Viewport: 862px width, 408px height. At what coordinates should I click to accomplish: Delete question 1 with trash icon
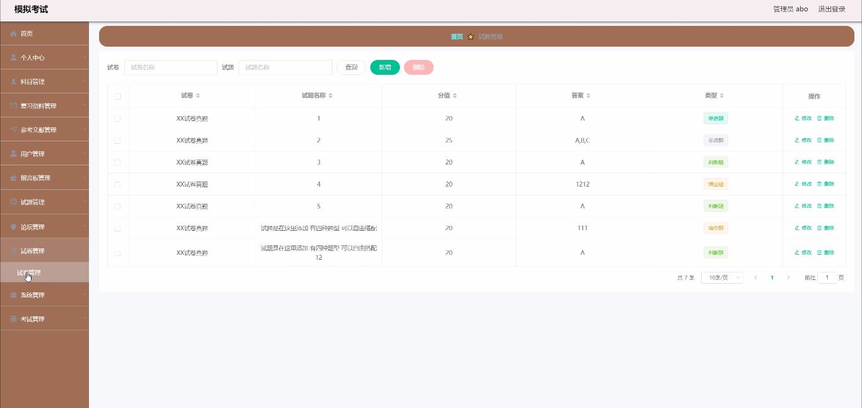pyautogui.click(x=820, y=118)
